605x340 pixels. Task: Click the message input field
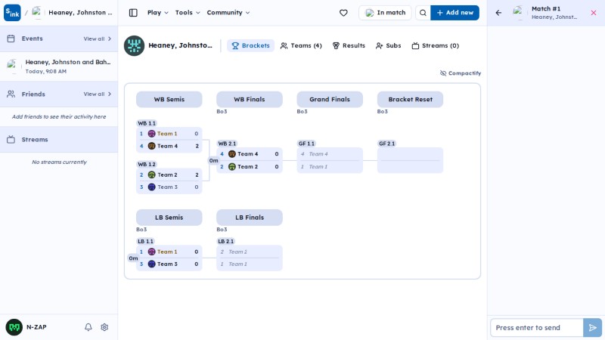537,328
